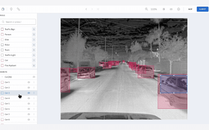Select the Person bounding box tool
The width and height of the screenshot is (209, 130).
[18, 35]
